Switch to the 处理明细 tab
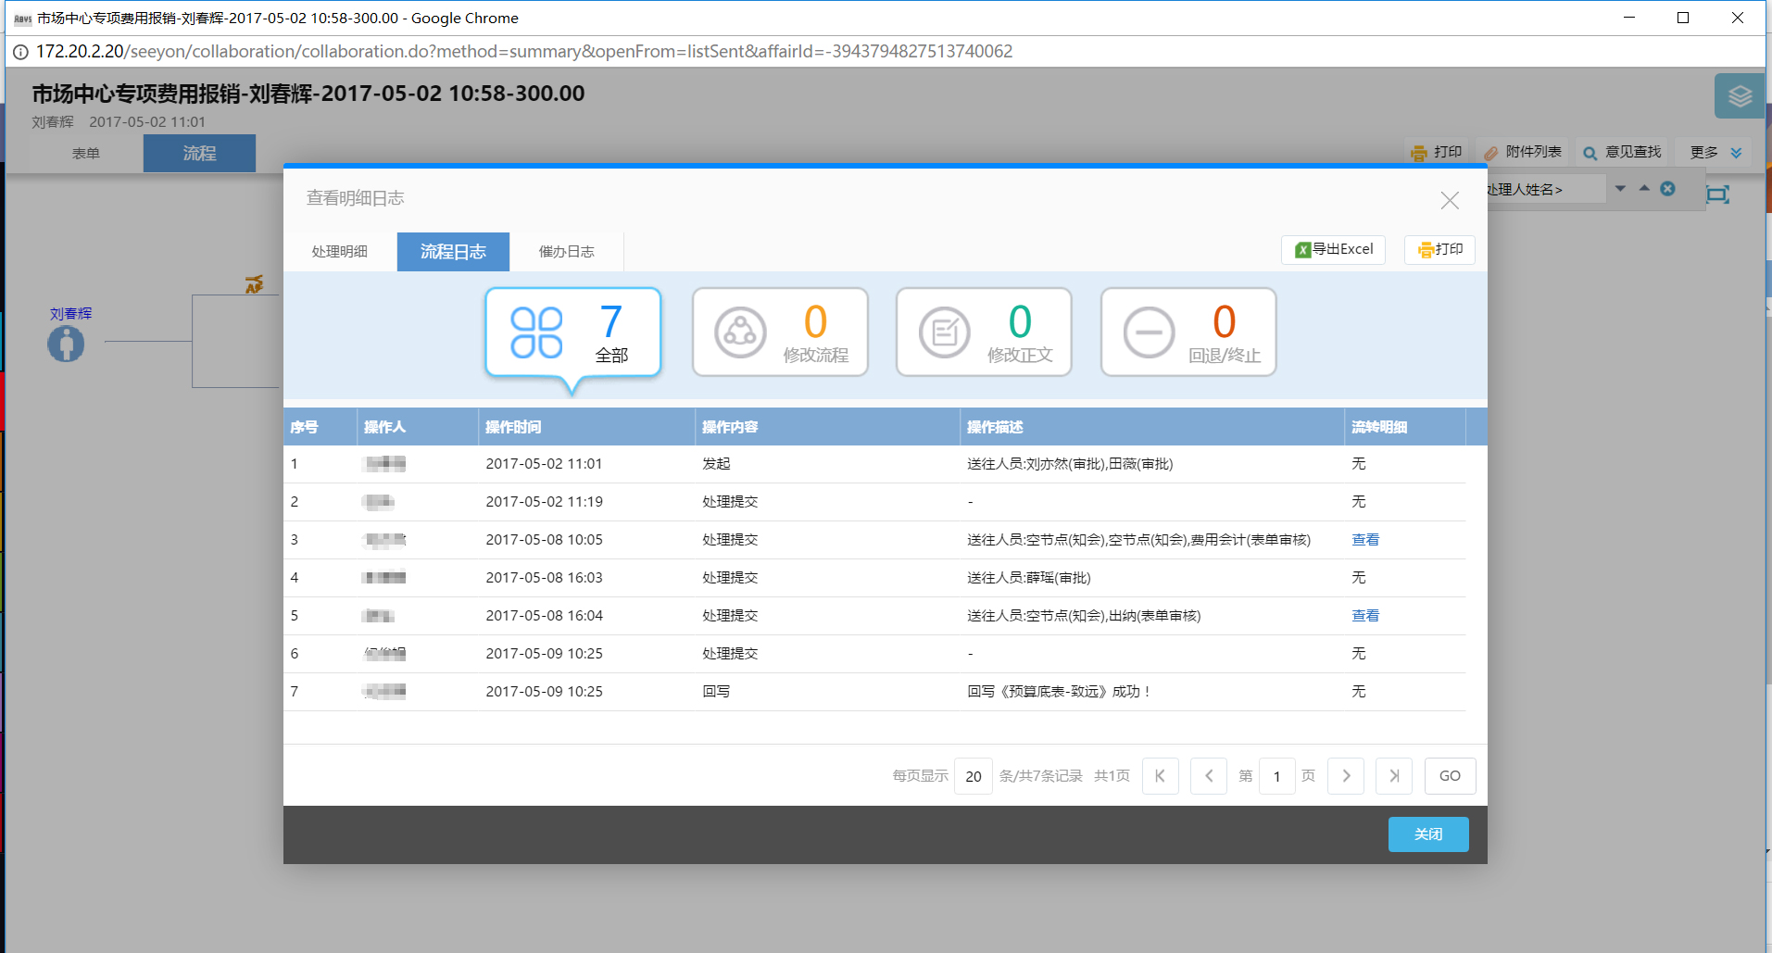Screen dimensions: 1772x953 pyautogui.click(x=340, y=252)
